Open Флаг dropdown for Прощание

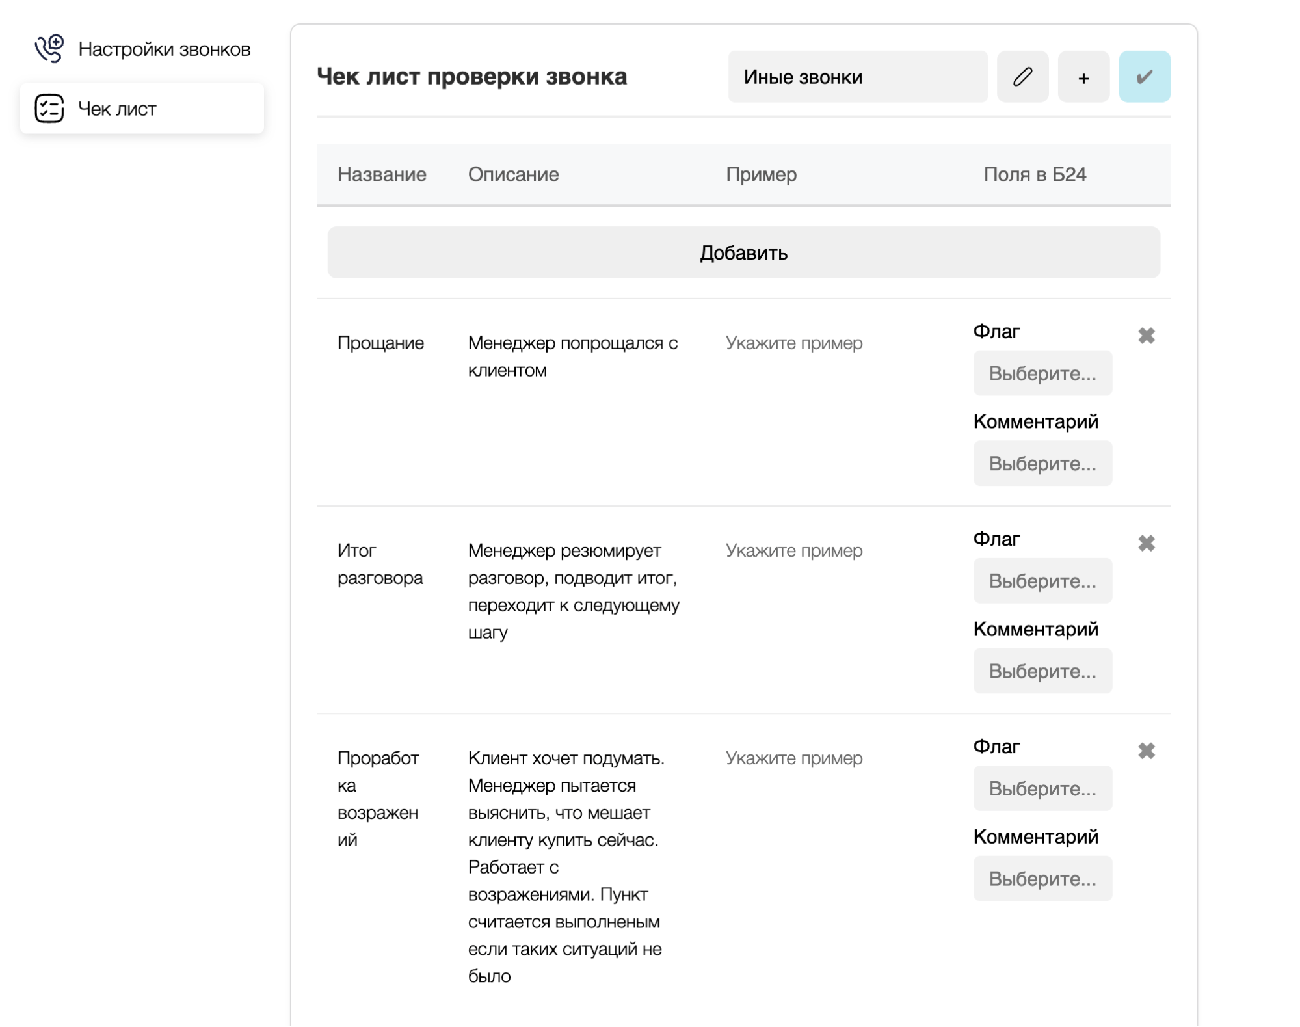[x=1042, y=373]
